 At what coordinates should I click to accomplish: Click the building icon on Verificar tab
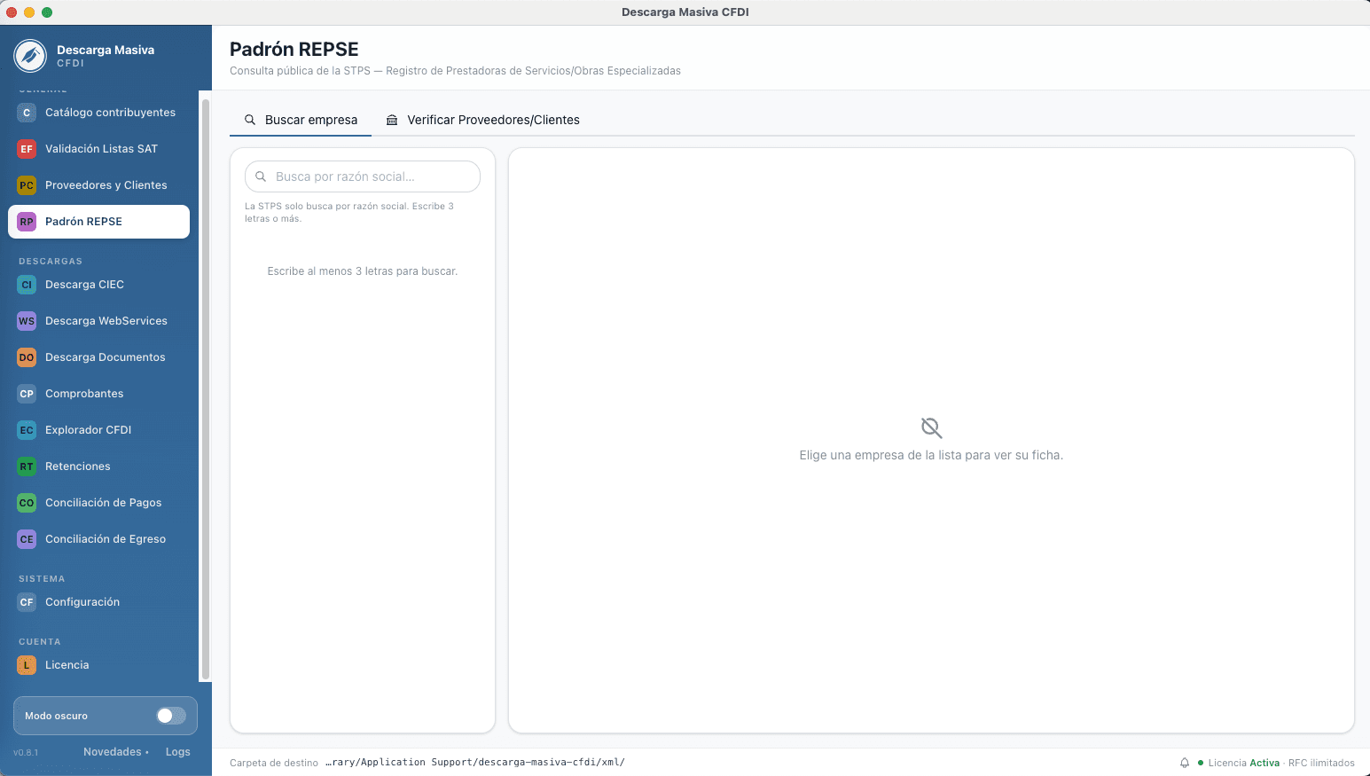tap(392, 120)
